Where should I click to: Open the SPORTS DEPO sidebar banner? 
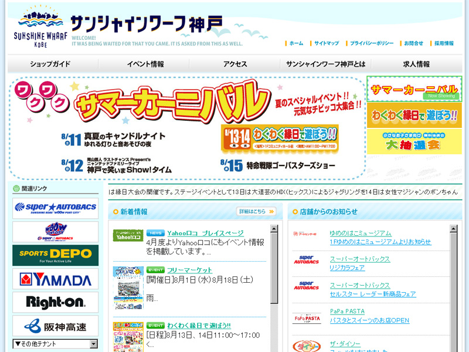(x=55, y=255)
